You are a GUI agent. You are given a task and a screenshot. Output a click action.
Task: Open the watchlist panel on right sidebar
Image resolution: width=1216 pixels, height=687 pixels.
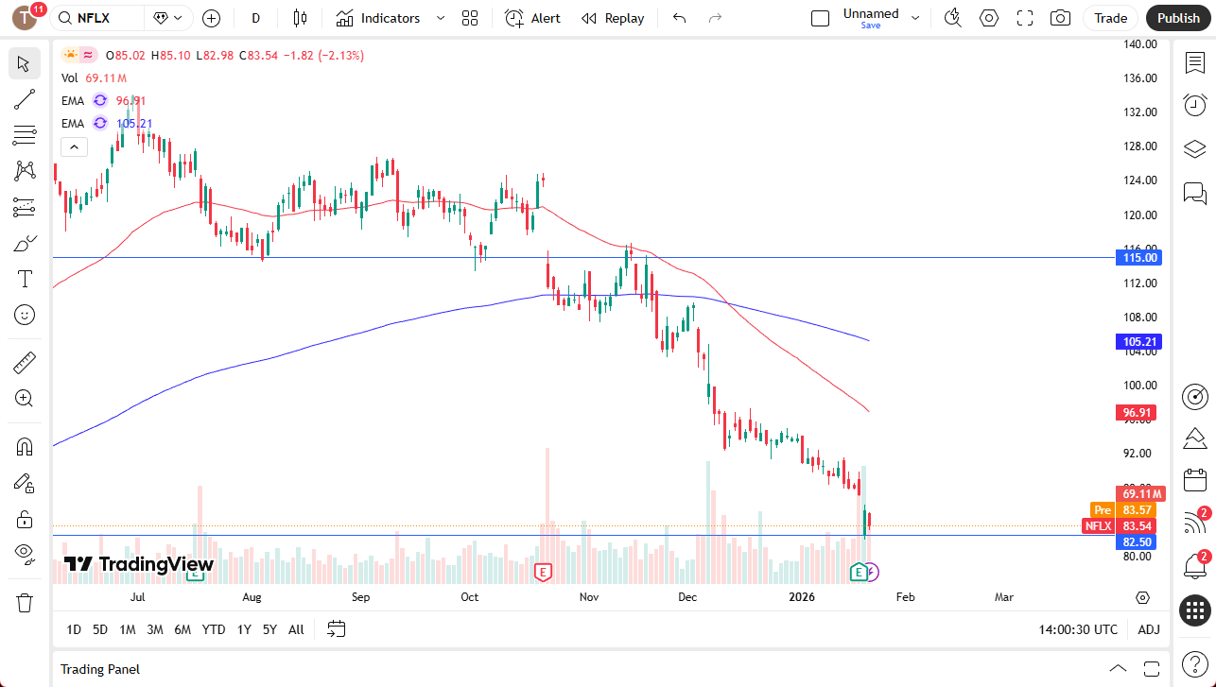[x=1195, y=61]
